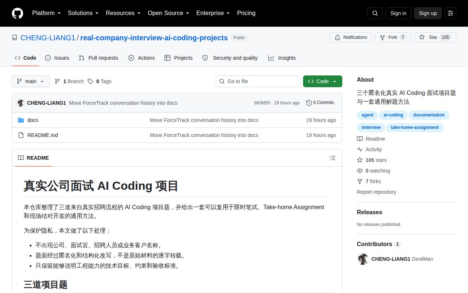
Task: Open the interview topic tag
Action: 371,127
